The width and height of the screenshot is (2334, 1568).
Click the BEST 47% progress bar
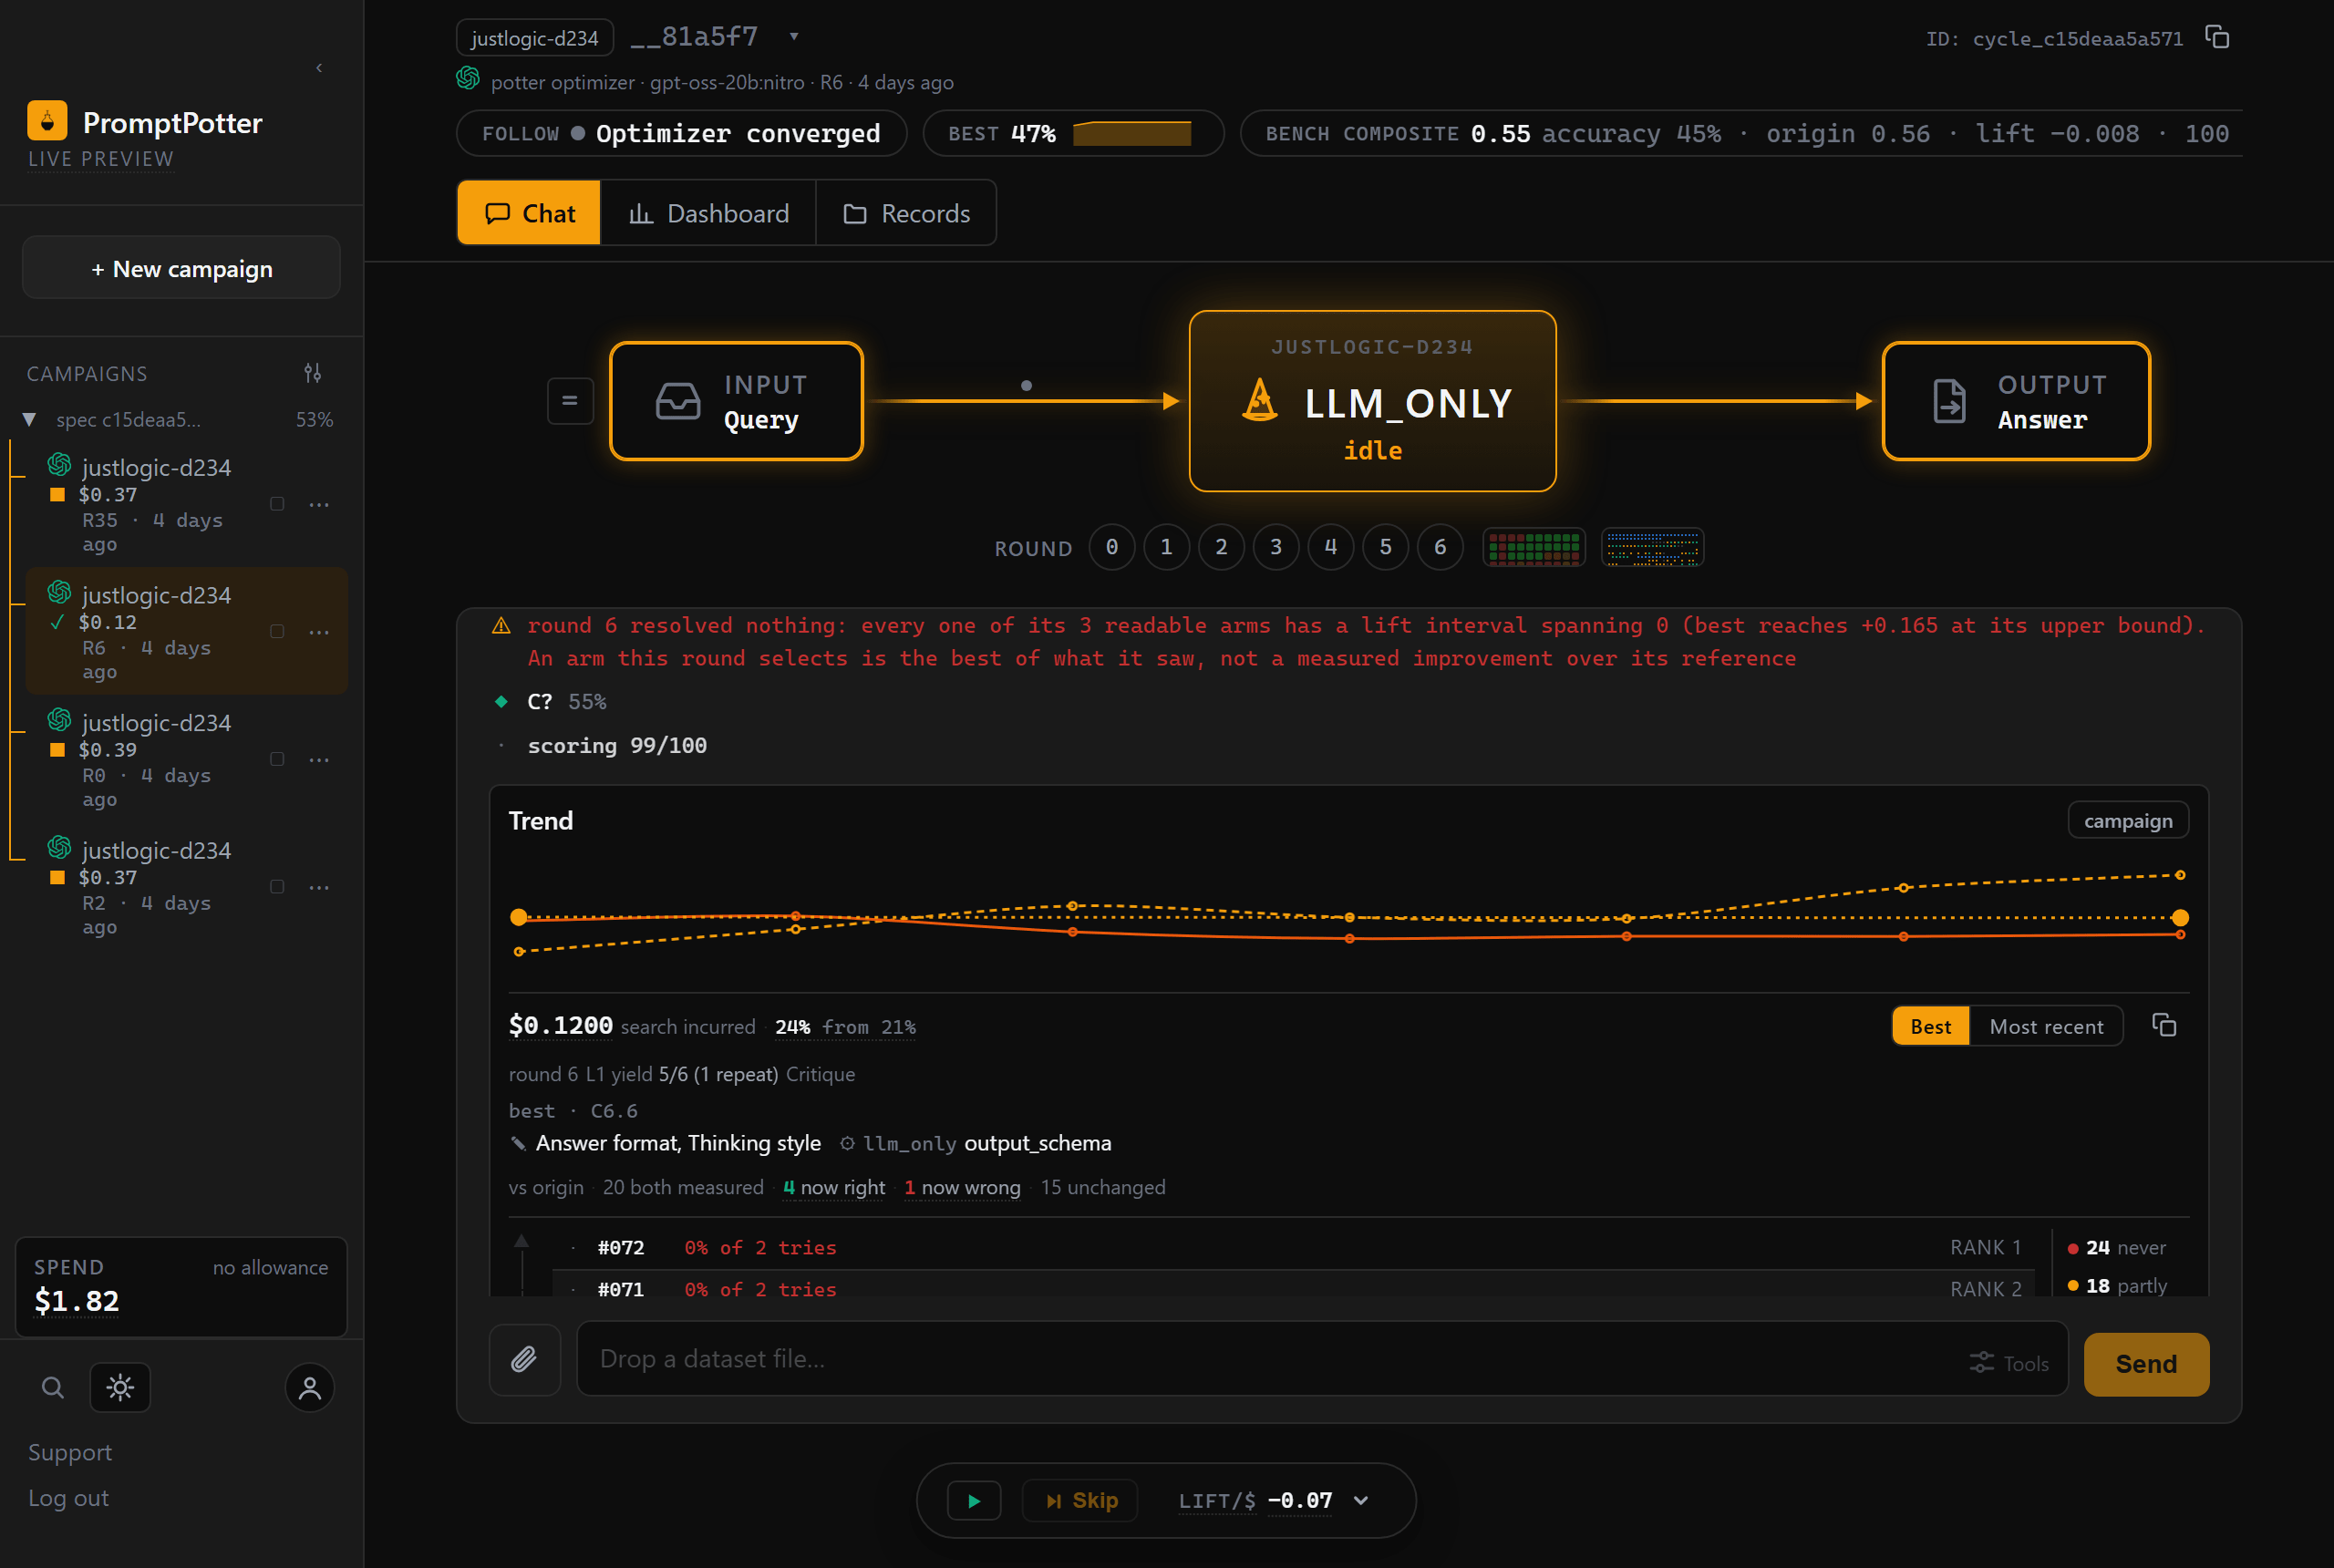tap(1131, 133)
